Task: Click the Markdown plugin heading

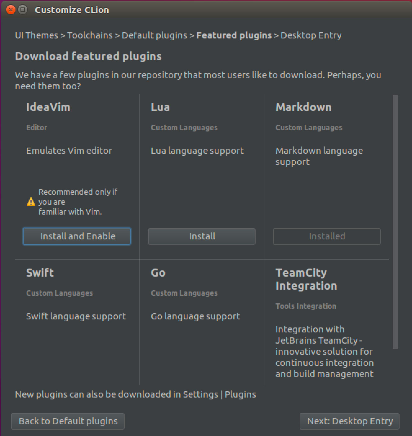Action: (x=303, y=107)
